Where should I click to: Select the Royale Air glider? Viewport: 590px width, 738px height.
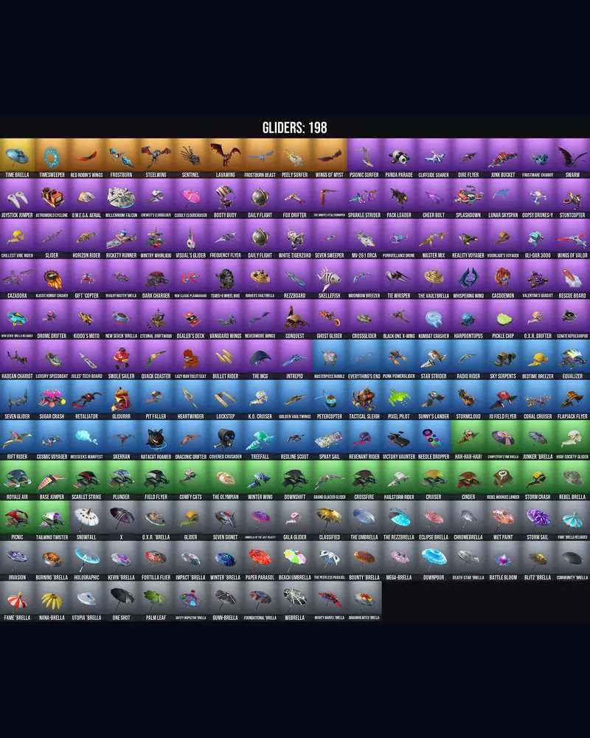18,480
